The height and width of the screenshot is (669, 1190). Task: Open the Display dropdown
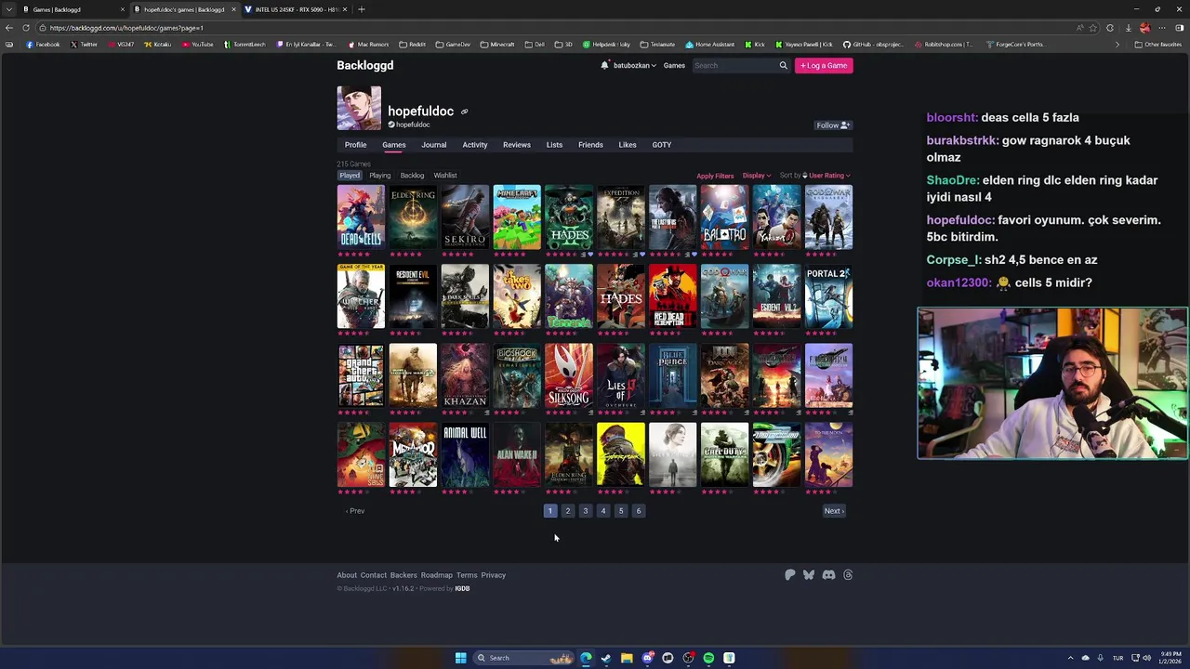(756, 176)
